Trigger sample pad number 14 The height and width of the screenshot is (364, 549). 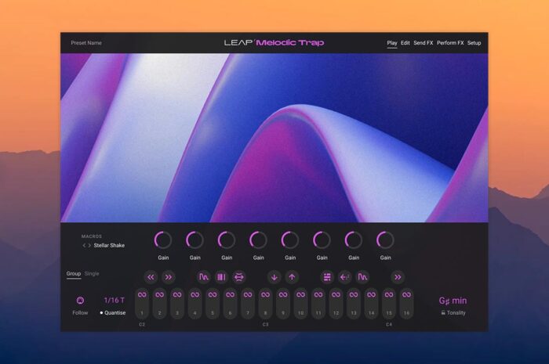pos(371,303)
